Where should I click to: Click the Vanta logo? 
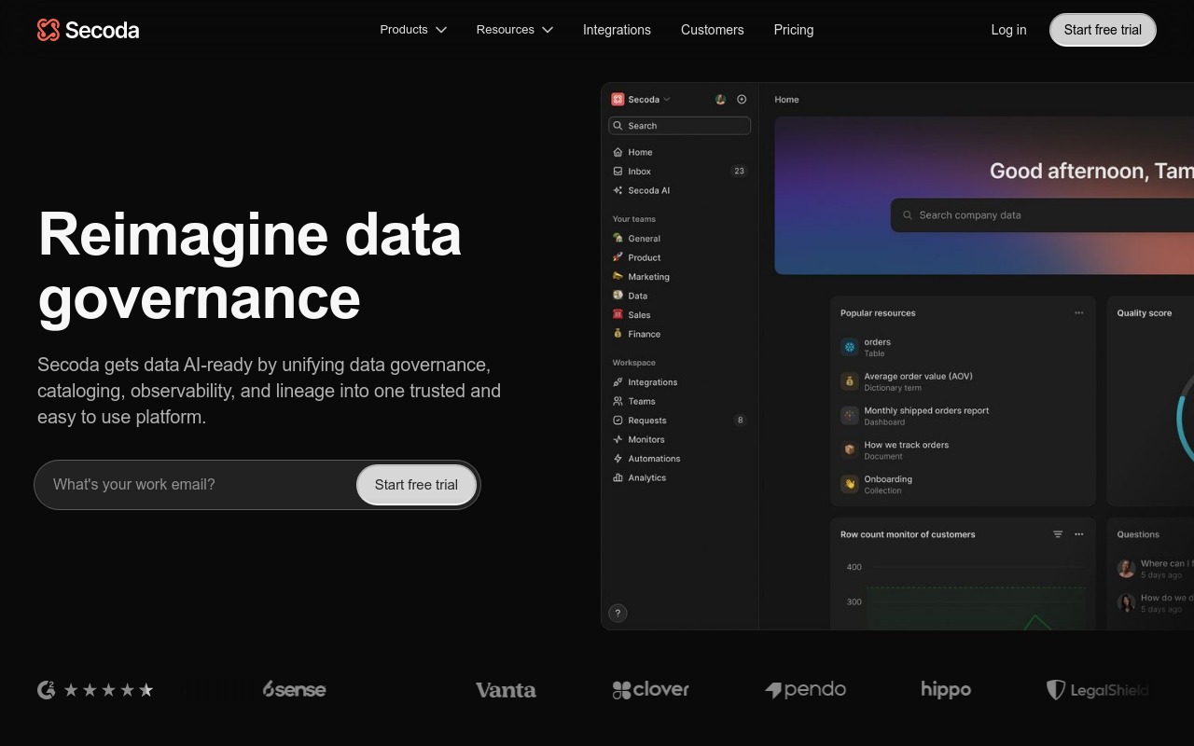coord(506,690)
